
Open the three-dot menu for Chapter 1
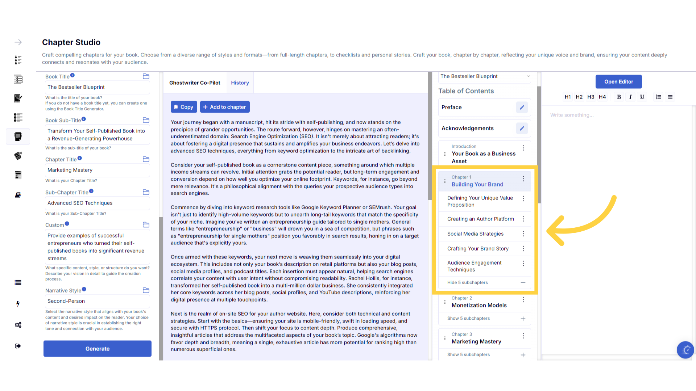[x=523, y=179]
